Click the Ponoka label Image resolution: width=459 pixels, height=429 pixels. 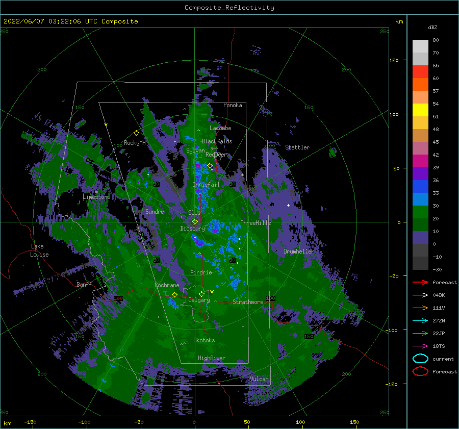[x=233, y=105]
